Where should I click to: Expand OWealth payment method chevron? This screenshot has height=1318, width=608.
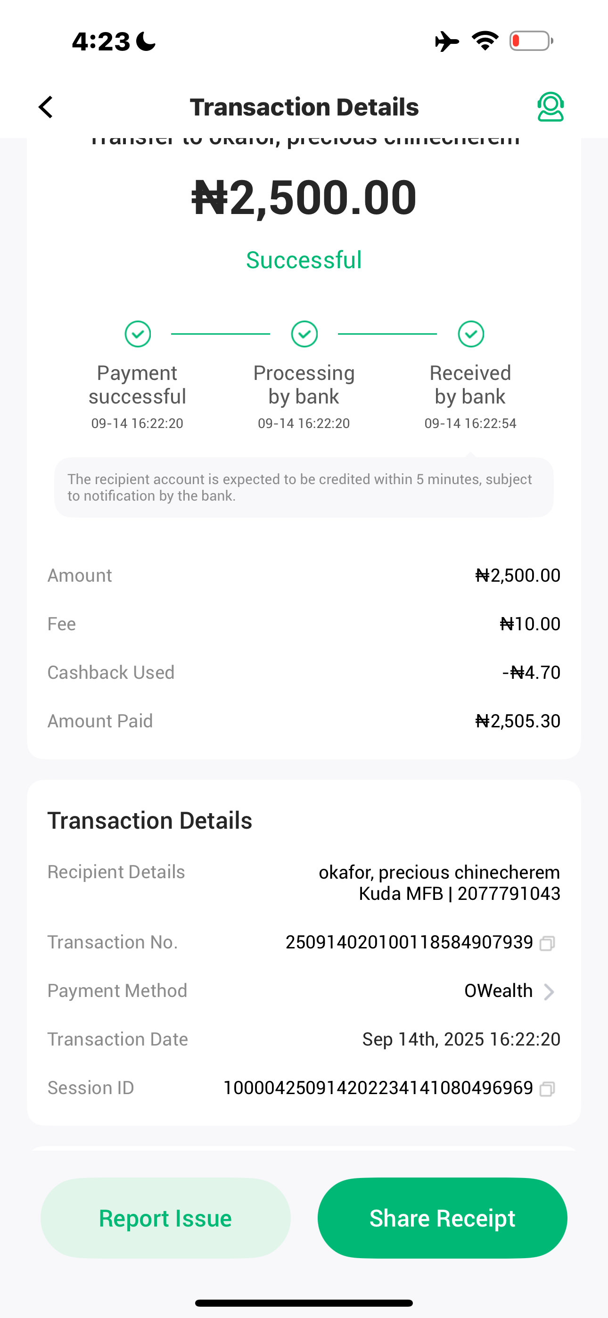tap(549, 992)
